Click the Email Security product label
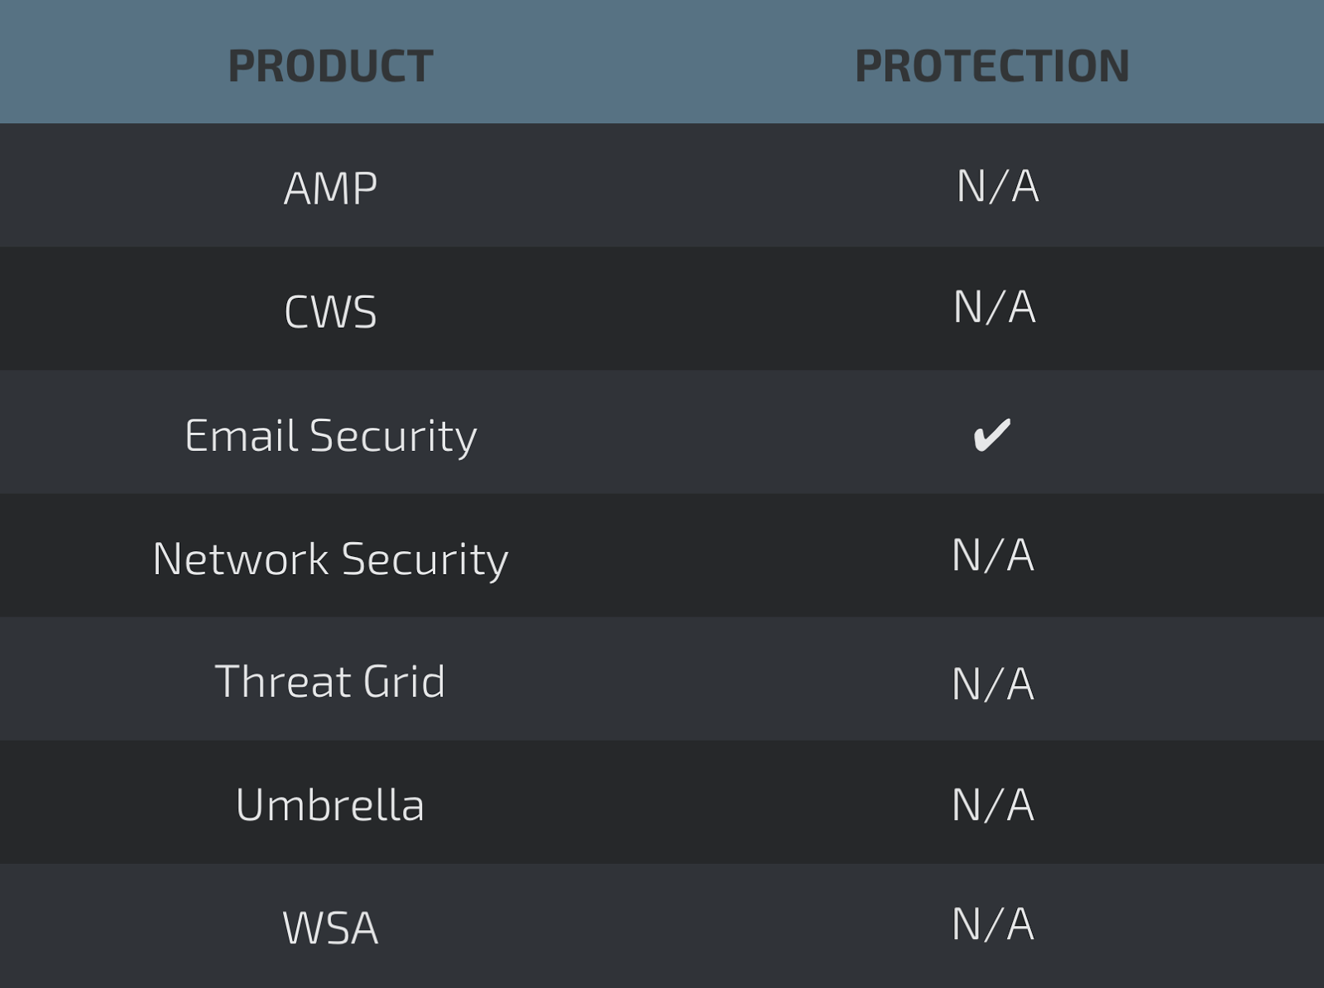 [x=330, y=435]
